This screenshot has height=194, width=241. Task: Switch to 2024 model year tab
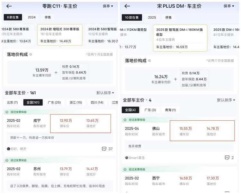tap(31, 17)
